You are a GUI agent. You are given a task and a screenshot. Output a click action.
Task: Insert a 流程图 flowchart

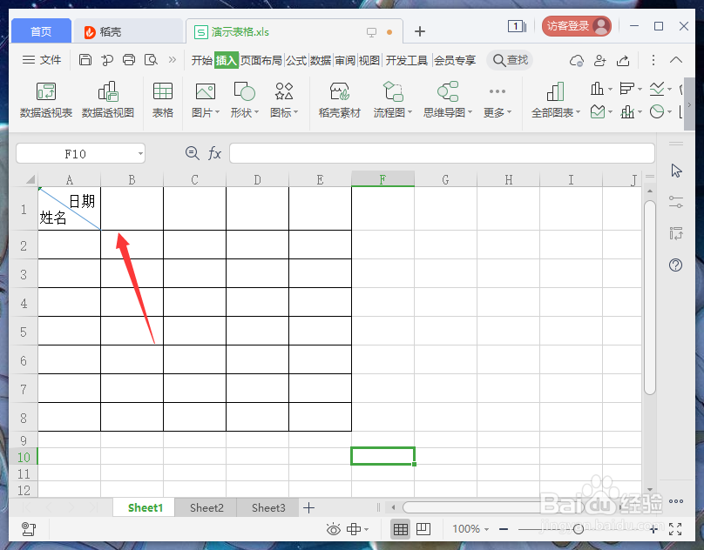[x=391, y=100]
